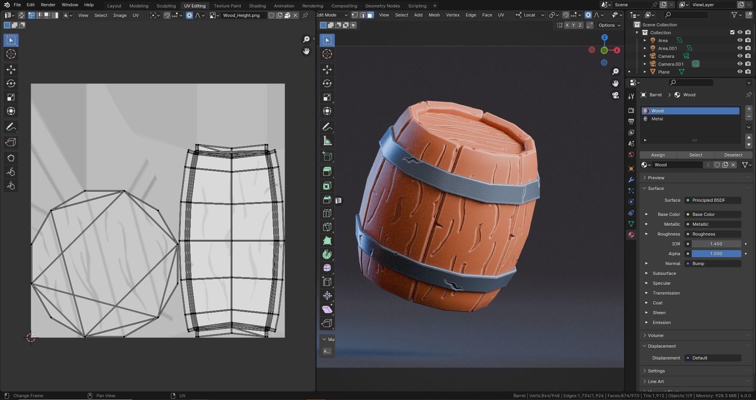Toggle Z axis mirror option
The image size is (756, 400).
click(x=580, y=25)
